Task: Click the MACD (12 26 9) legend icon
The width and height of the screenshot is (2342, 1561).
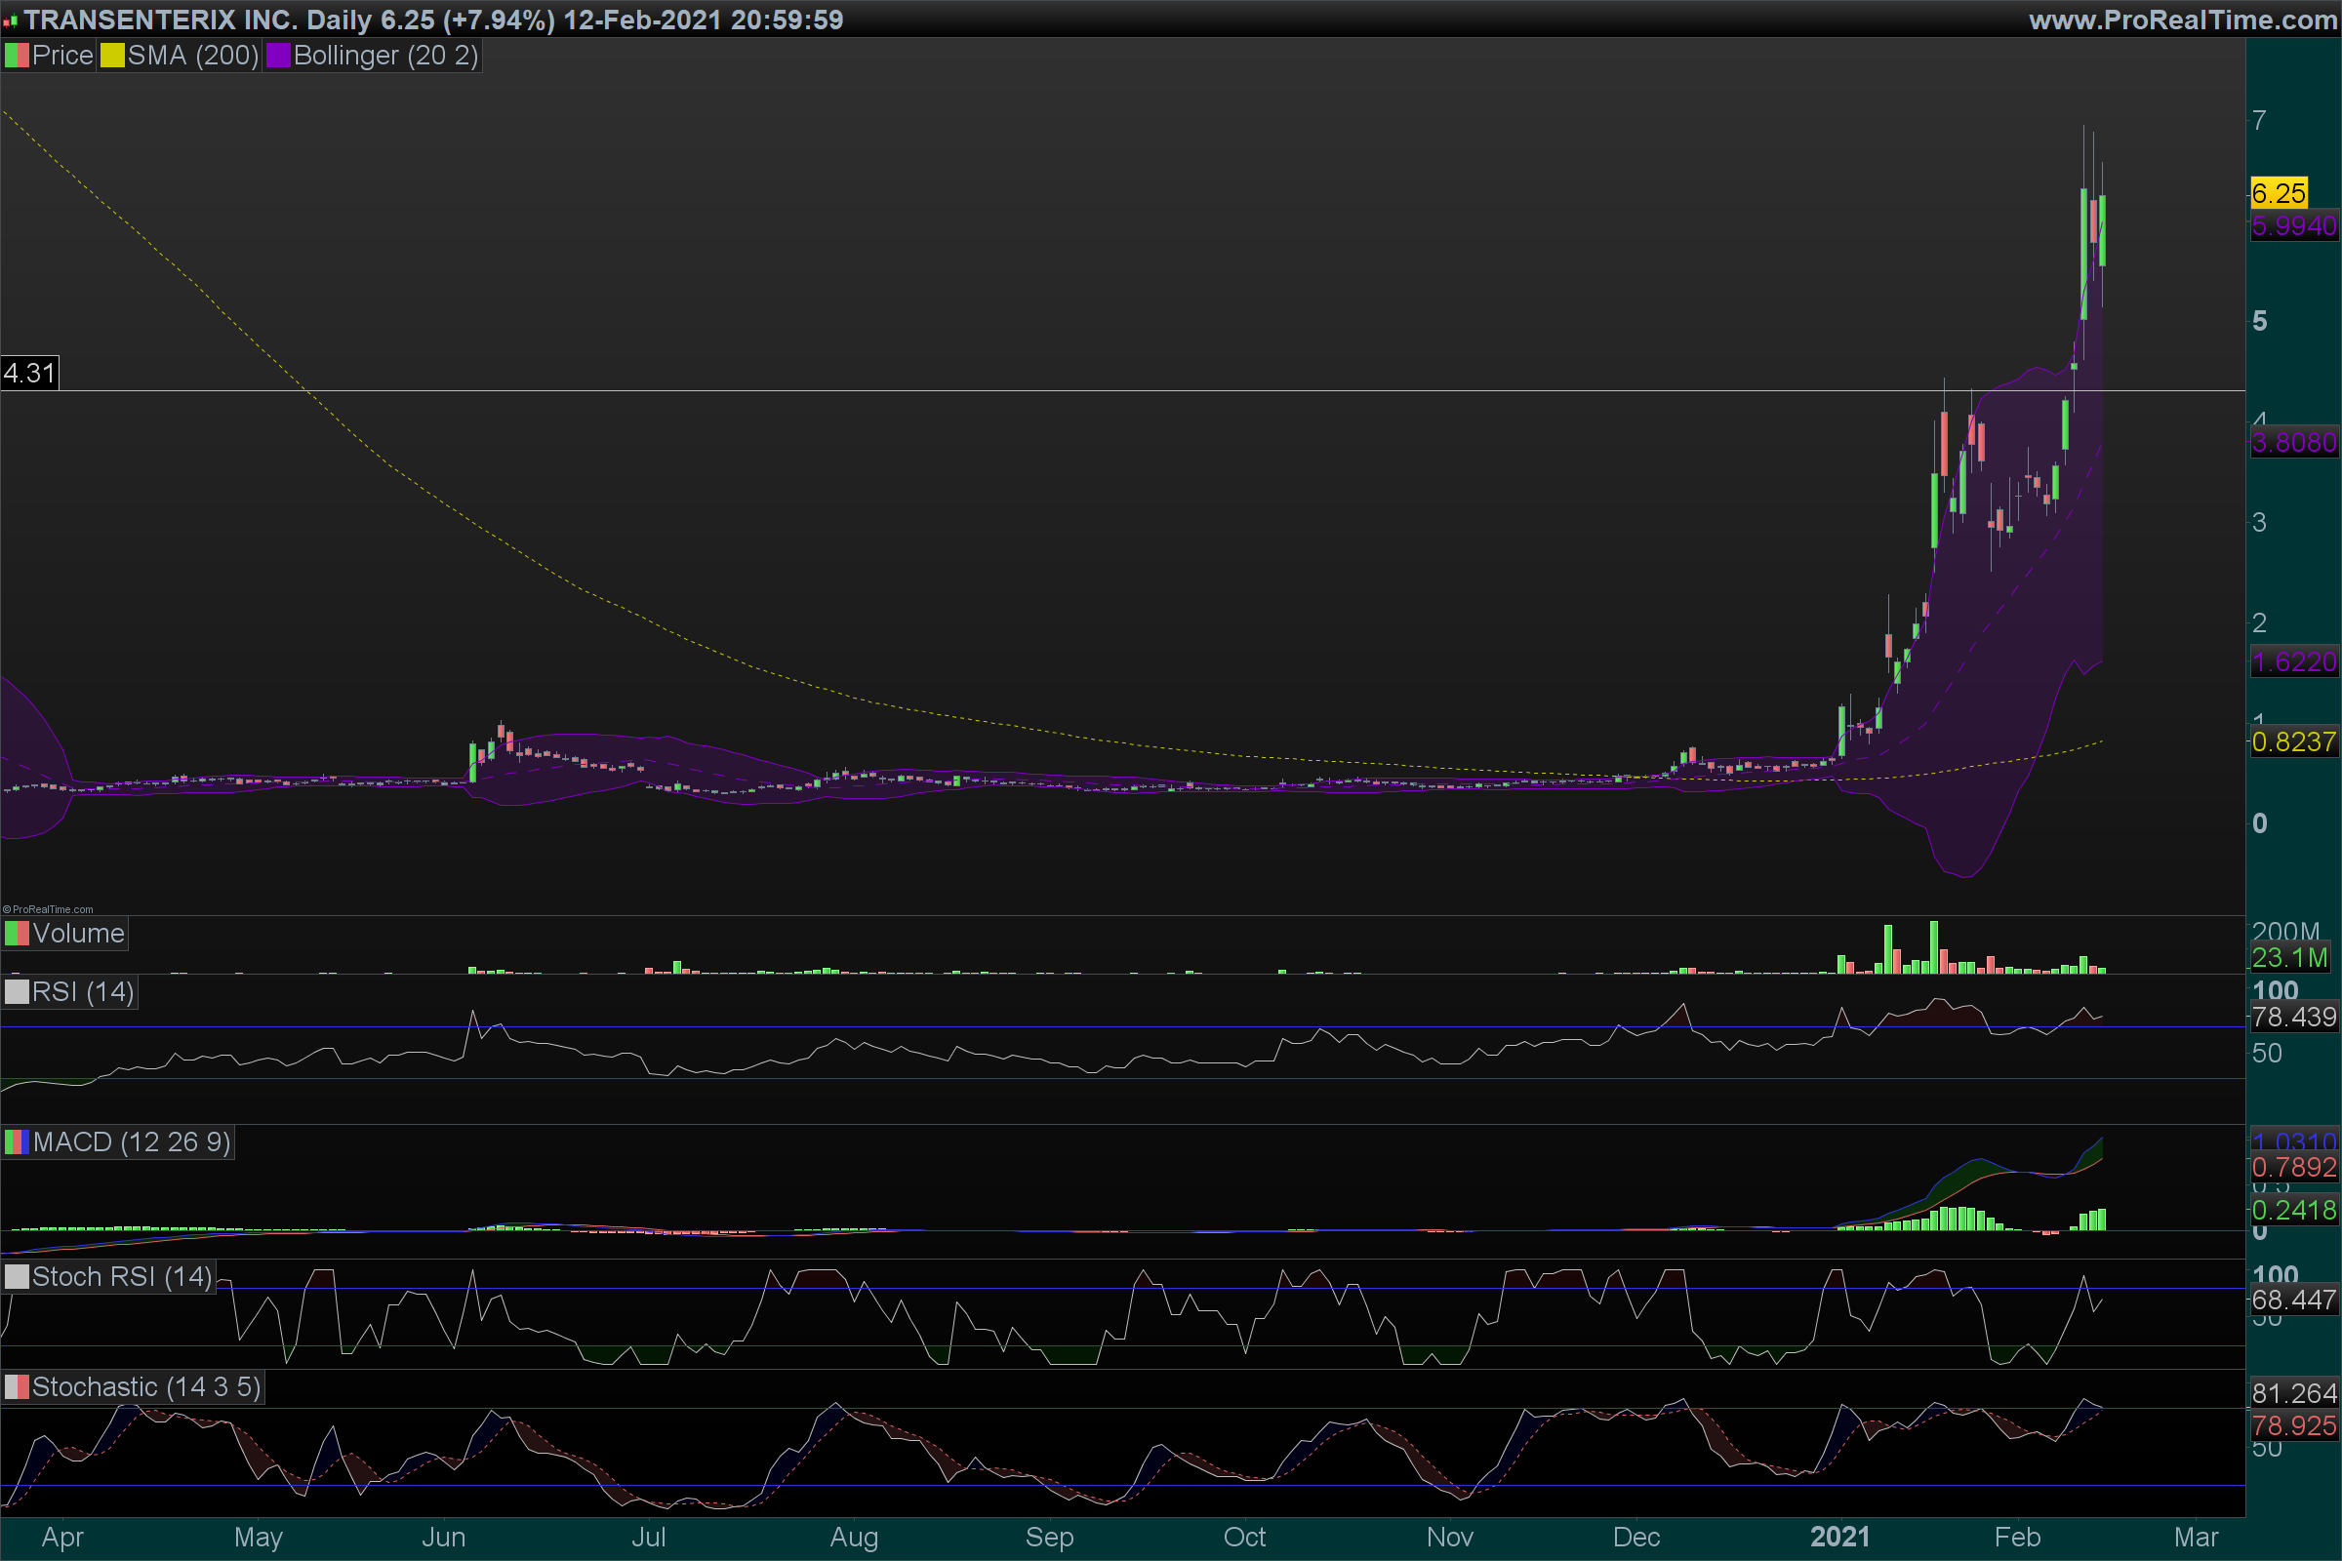Action: 17,1141
